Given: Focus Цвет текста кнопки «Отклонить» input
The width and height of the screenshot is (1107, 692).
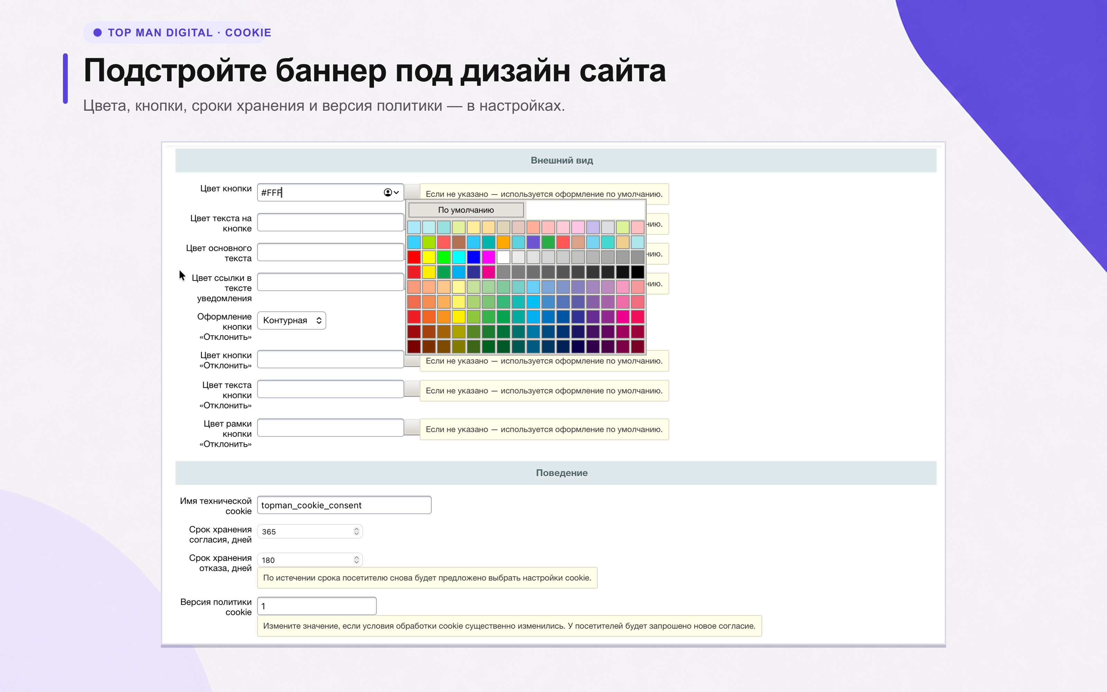Looking at the screenshot, I should (x=330, y=389).
